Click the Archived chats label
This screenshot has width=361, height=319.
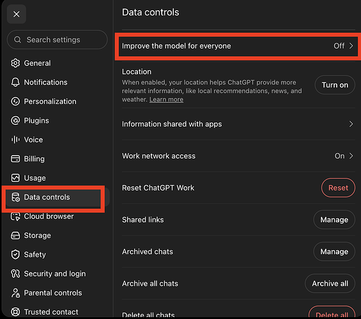148,251
